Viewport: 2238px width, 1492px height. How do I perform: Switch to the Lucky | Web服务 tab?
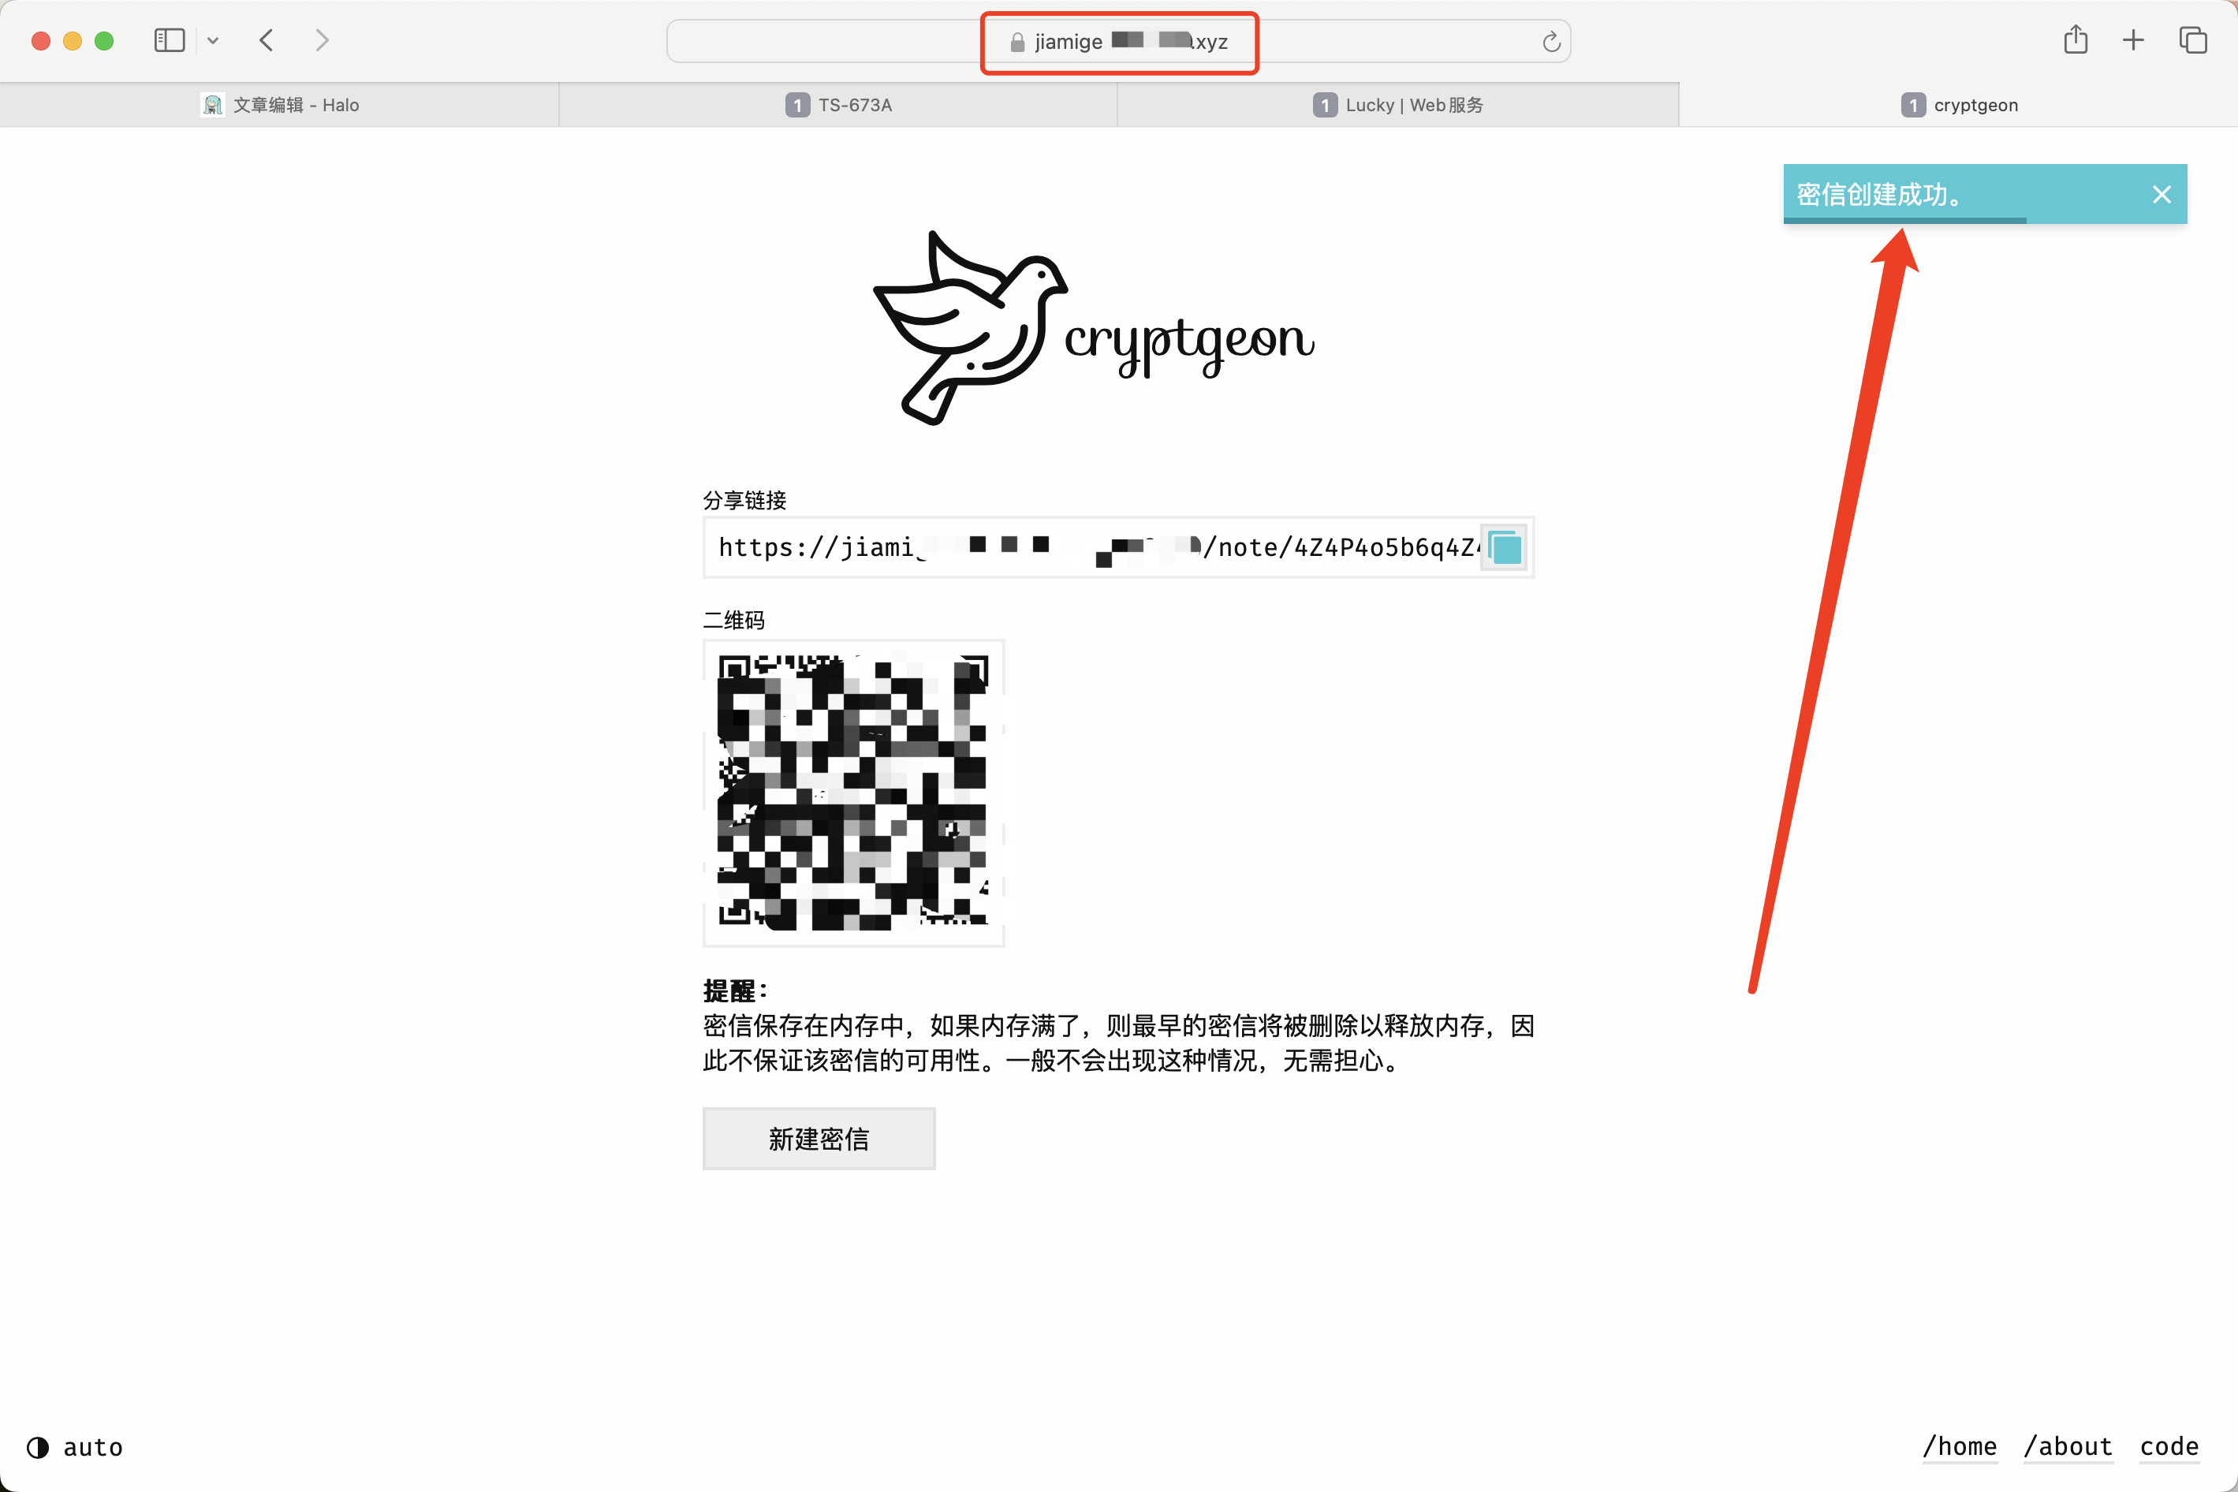1398,105
